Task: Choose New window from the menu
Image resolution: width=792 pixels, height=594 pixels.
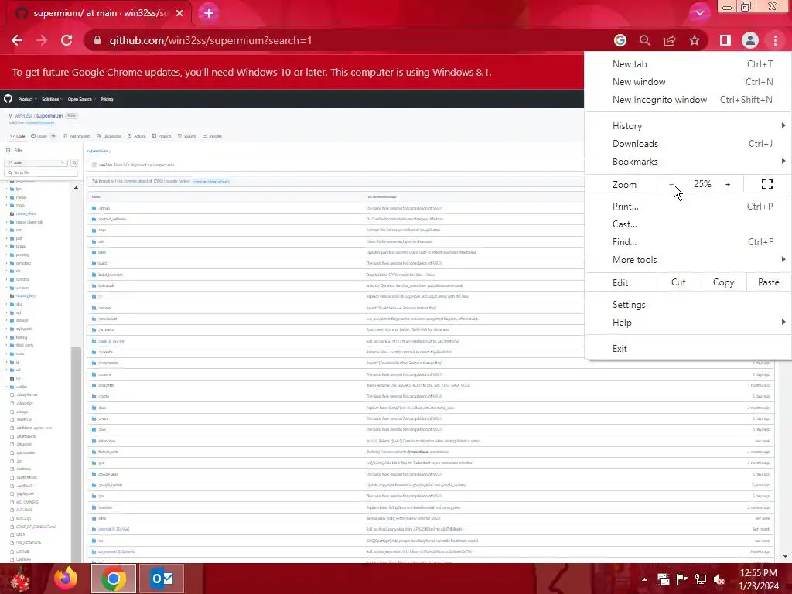Action: [x=688, y=82]
